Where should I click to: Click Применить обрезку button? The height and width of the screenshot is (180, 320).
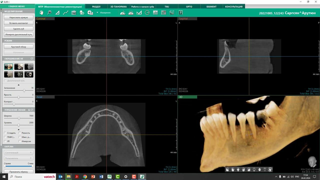click(x=19, y=172)
